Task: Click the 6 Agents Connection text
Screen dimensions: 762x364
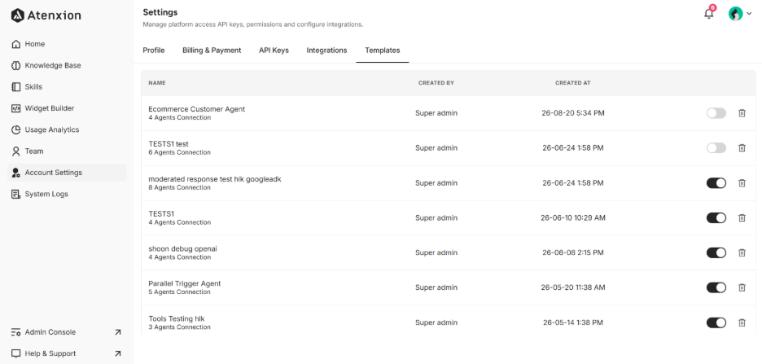Action: [x=179, y=152]
